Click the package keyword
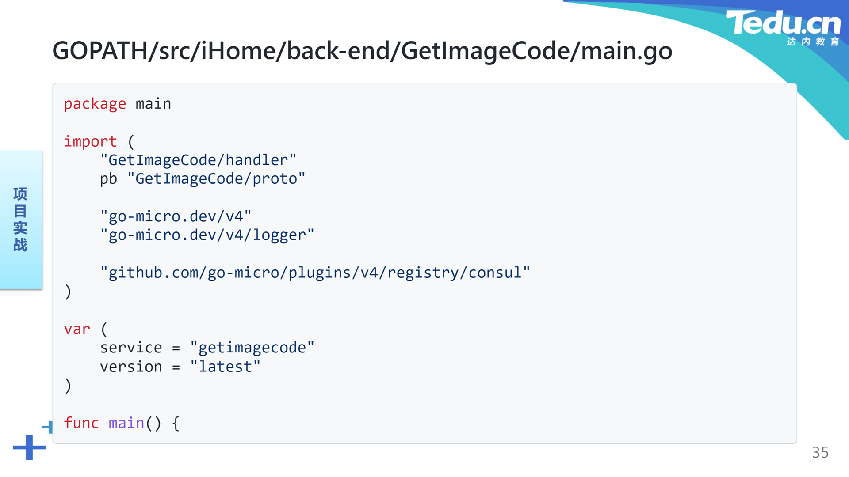 [x=95, y=104]
